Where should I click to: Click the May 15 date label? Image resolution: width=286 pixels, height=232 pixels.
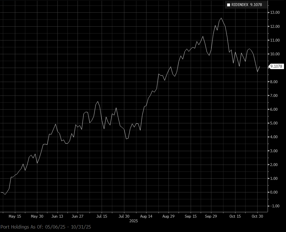click(15, 216)
